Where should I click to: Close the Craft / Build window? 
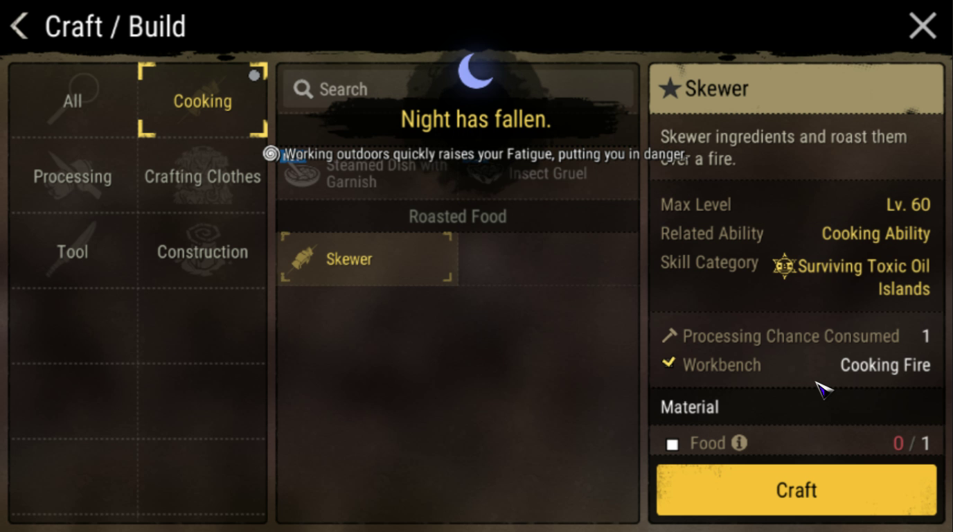pos(923,26)
